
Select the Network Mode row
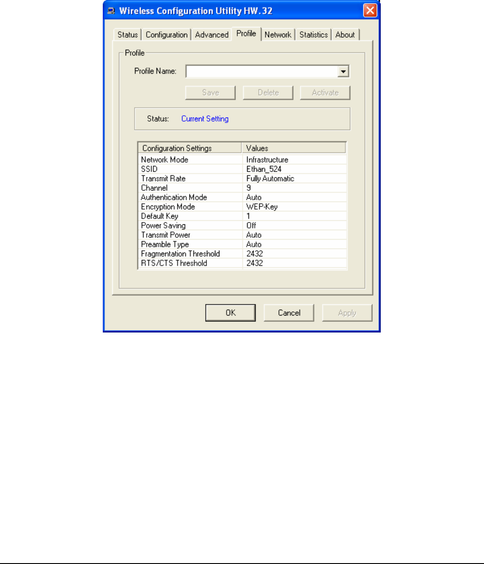[243, 160]
